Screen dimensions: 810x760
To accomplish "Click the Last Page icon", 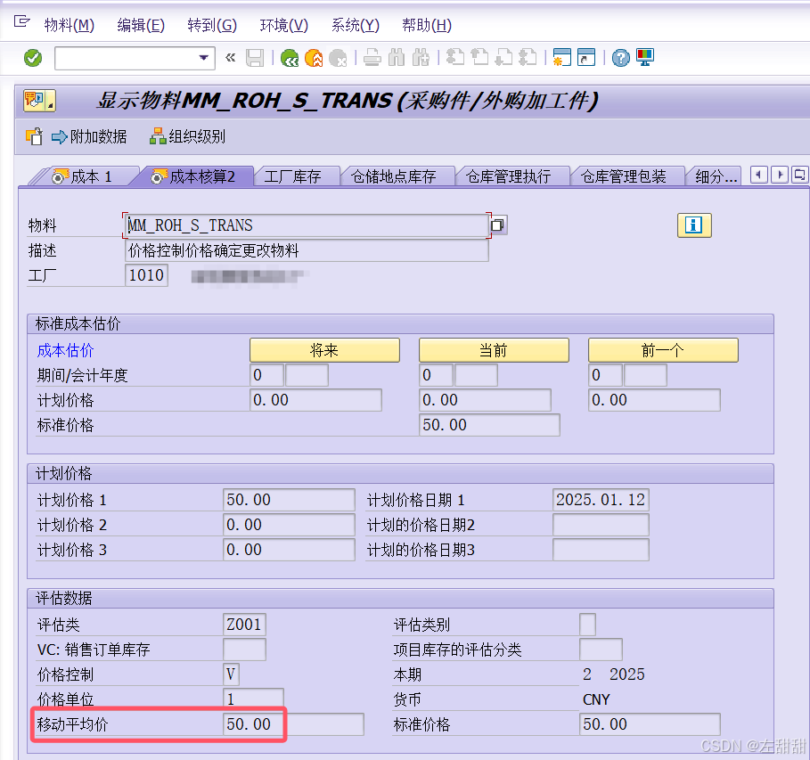I will 528,57.
